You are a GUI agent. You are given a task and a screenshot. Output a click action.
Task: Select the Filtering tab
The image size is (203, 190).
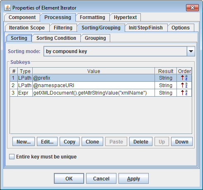(63, 28)
